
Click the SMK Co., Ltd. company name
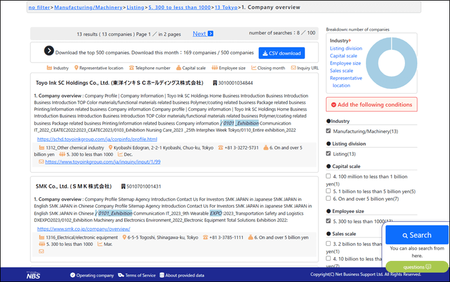[74, 187]
